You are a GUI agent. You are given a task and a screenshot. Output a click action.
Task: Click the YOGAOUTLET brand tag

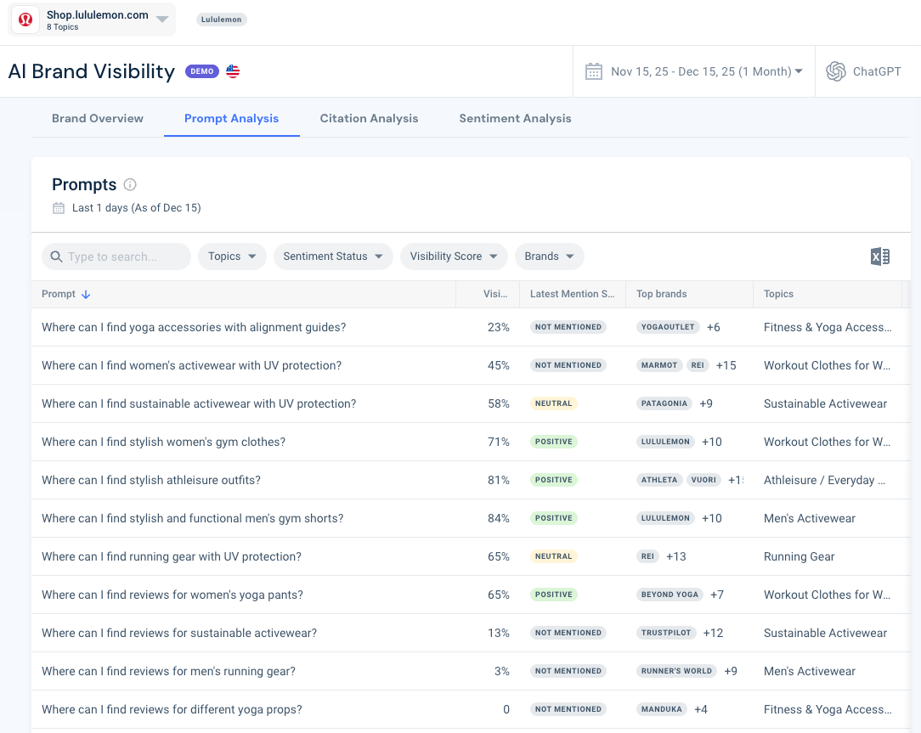668,327
